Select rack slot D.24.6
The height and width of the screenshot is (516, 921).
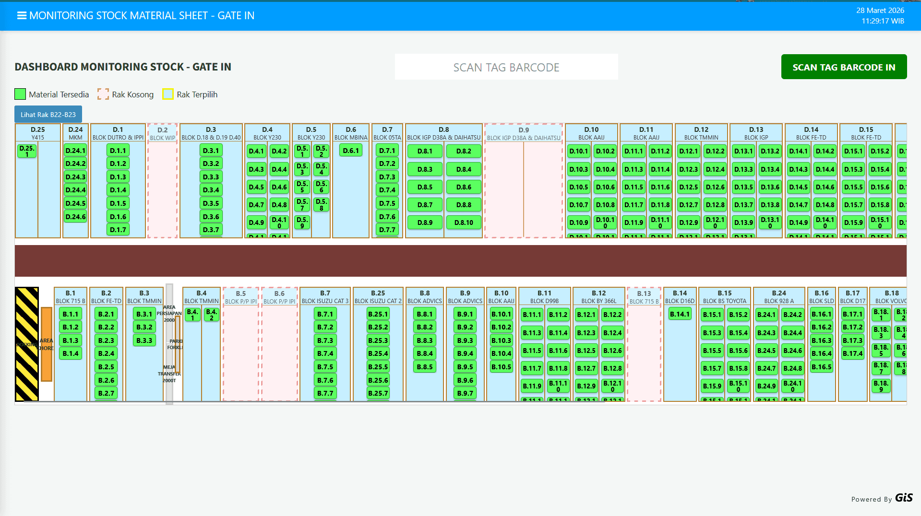coord(76,217)
